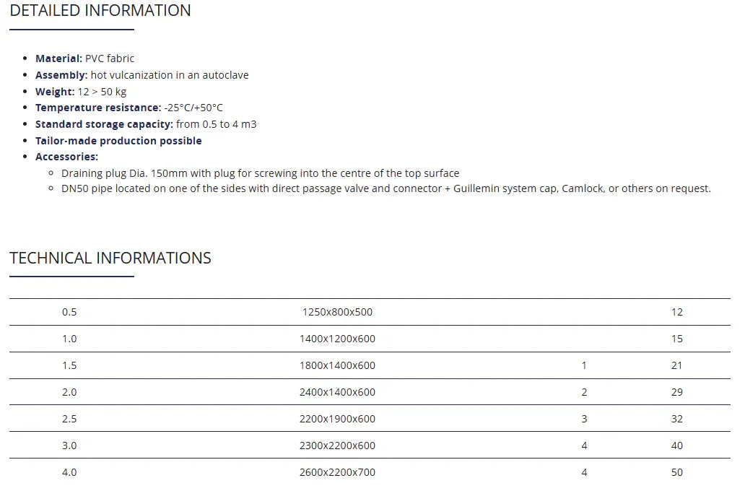Select the 2400x1400x600 table cell

337,393
